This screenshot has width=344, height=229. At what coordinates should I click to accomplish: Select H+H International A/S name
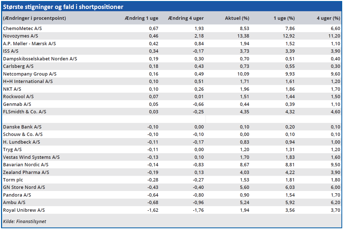(28, 81)
